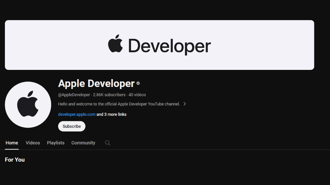
Task: Click the channel search magnifier icon
Action: [x=108, y=143]
